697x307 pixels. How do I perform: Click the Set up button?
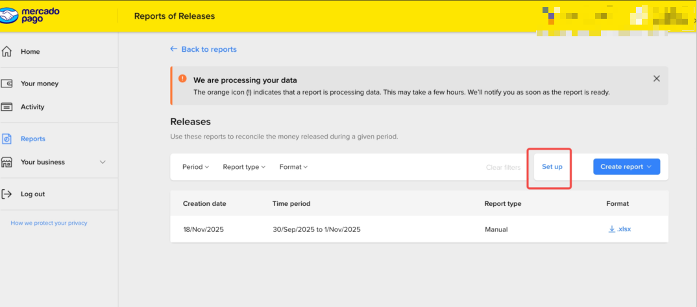pyautogui.click(x=552, y=167)
